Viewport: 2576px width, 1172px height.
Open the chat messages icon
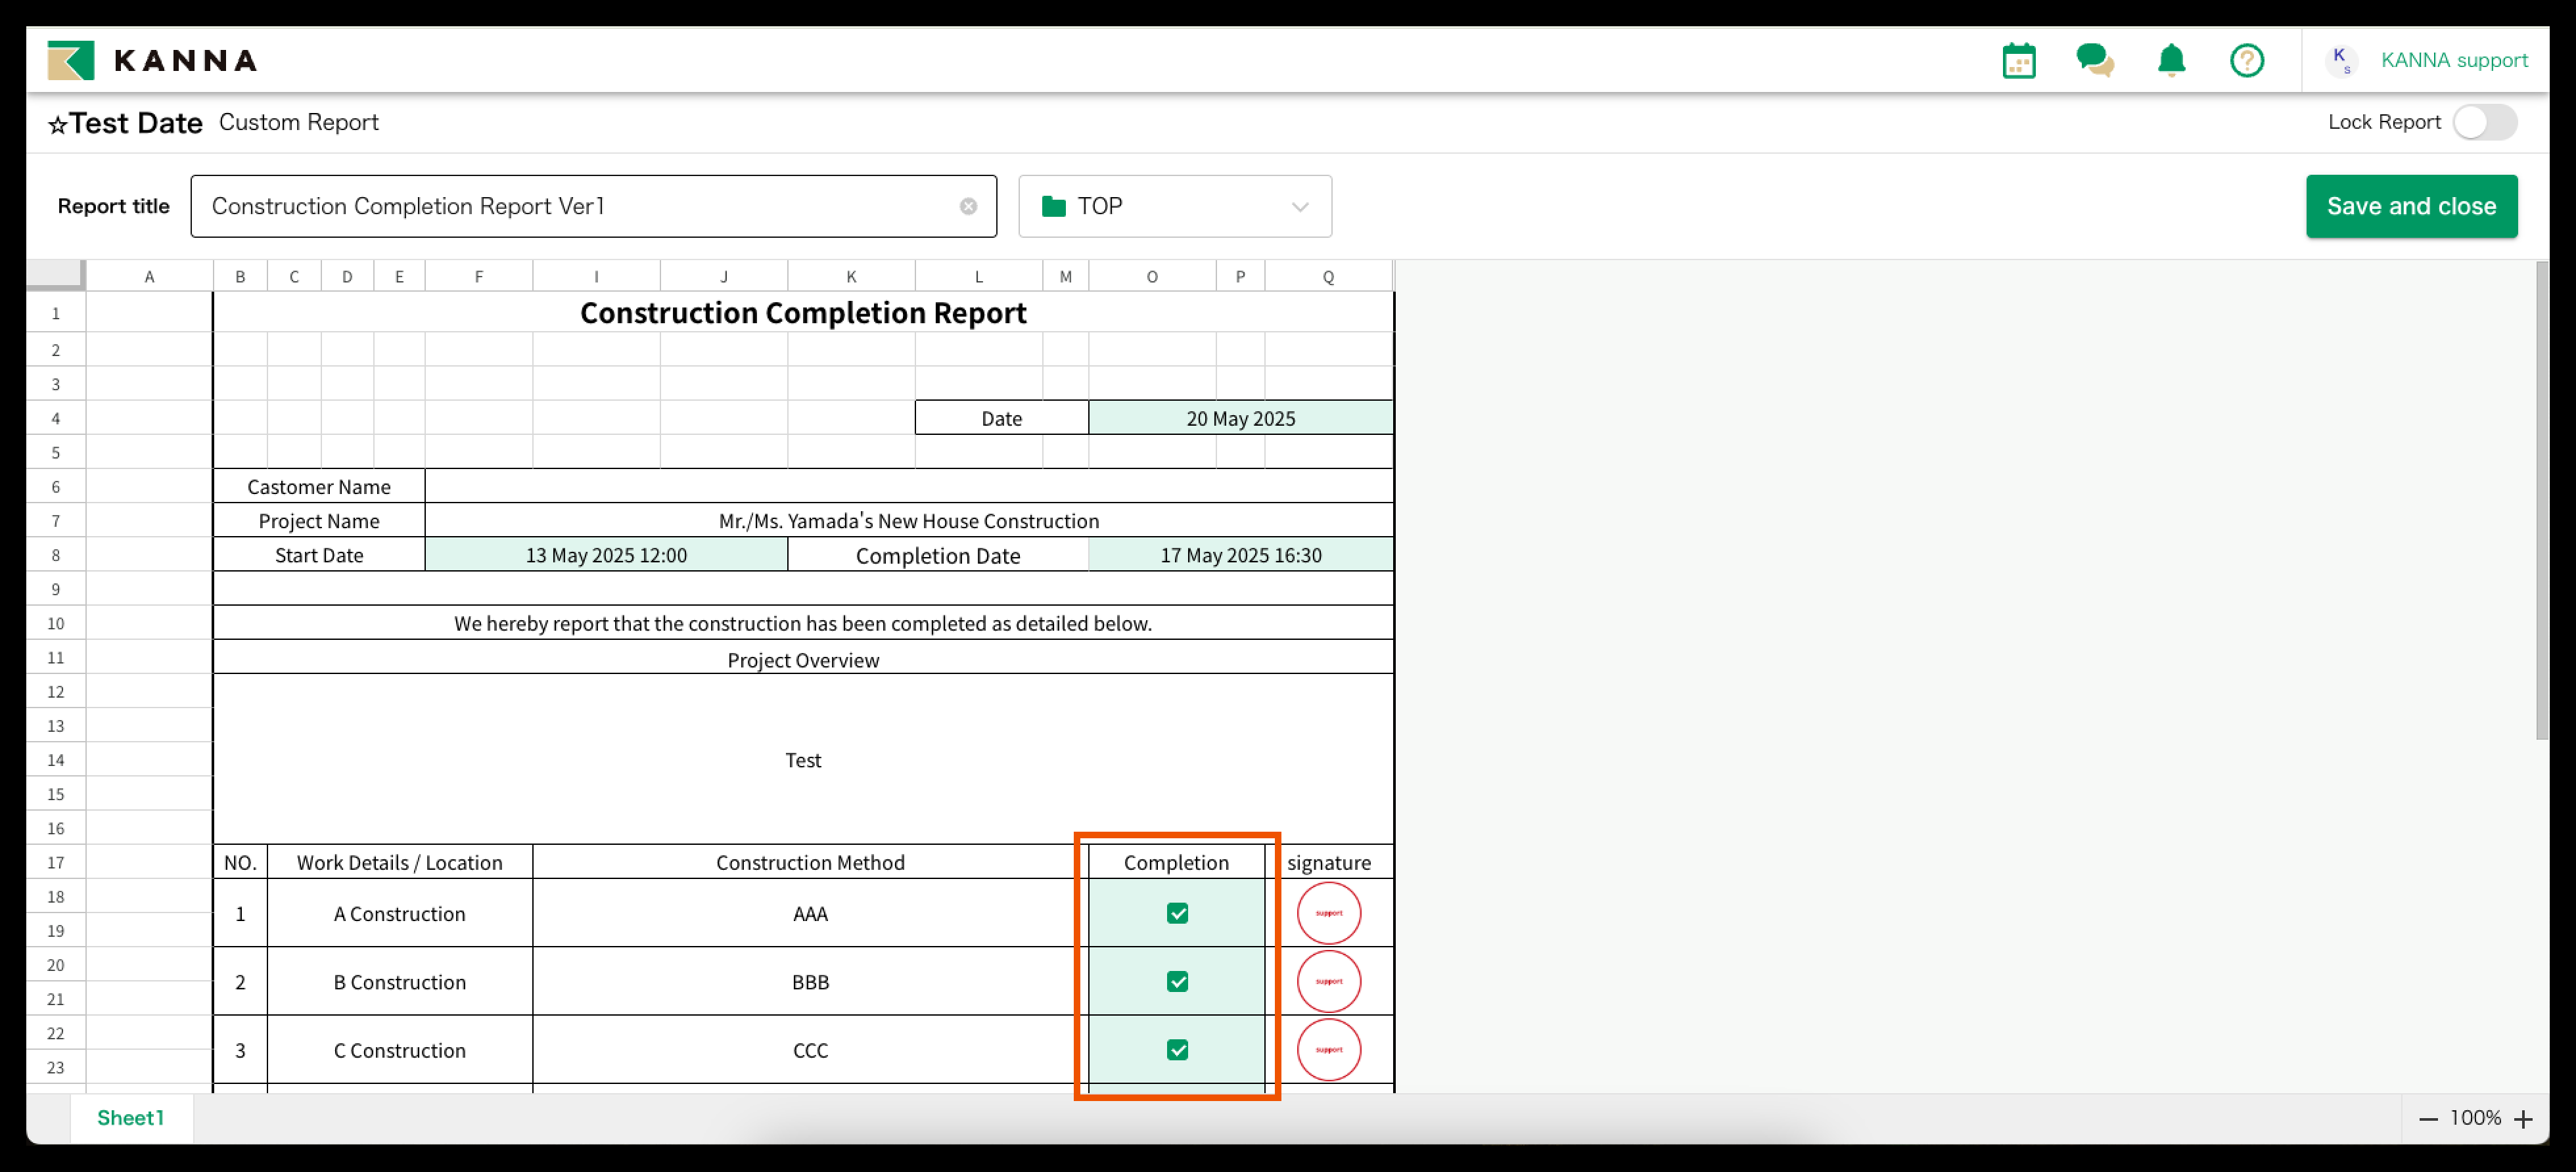2094,61
